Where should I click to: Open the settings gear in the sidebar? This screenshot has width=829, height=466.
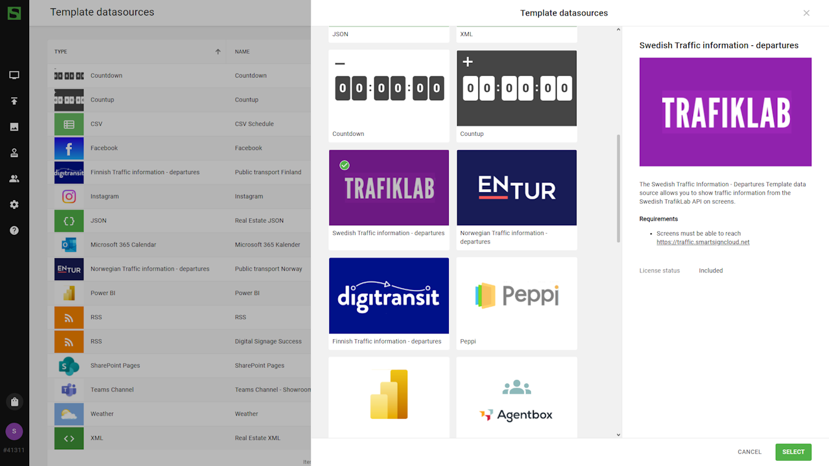(14, 205)
